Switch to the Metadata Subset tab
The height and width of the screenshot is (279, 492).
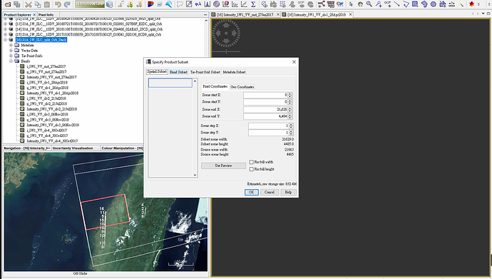(235, 72)
